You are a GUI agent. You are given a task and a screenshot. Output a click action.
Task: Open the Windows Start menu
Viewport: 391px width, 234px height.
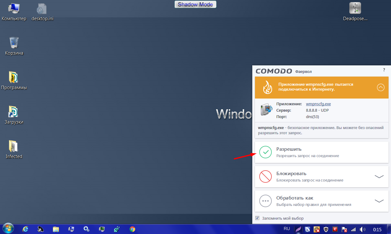tap(8, 229)
